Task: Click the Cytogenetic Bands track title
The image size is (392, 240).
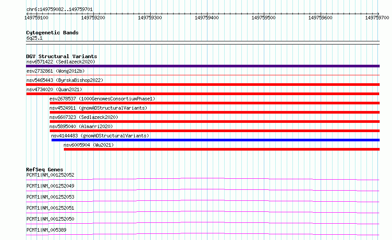Action: [52, 33]
